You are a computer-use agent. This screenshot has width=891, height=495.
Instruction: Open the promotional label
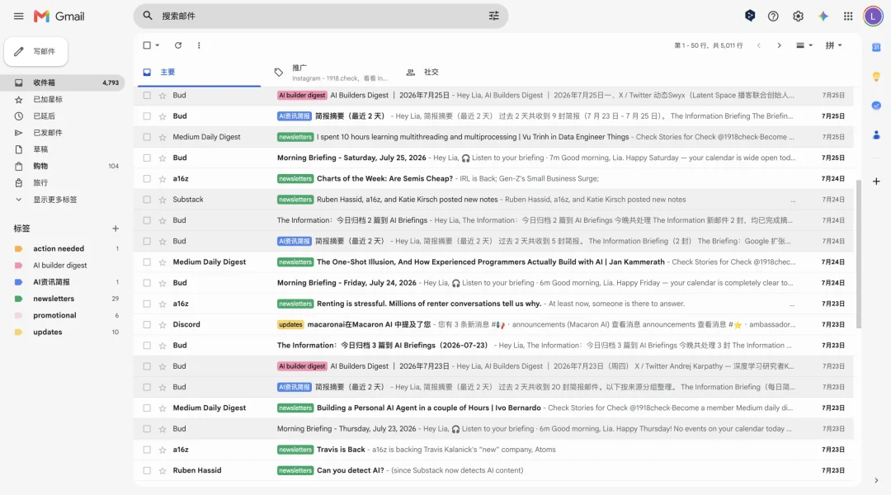63,315
